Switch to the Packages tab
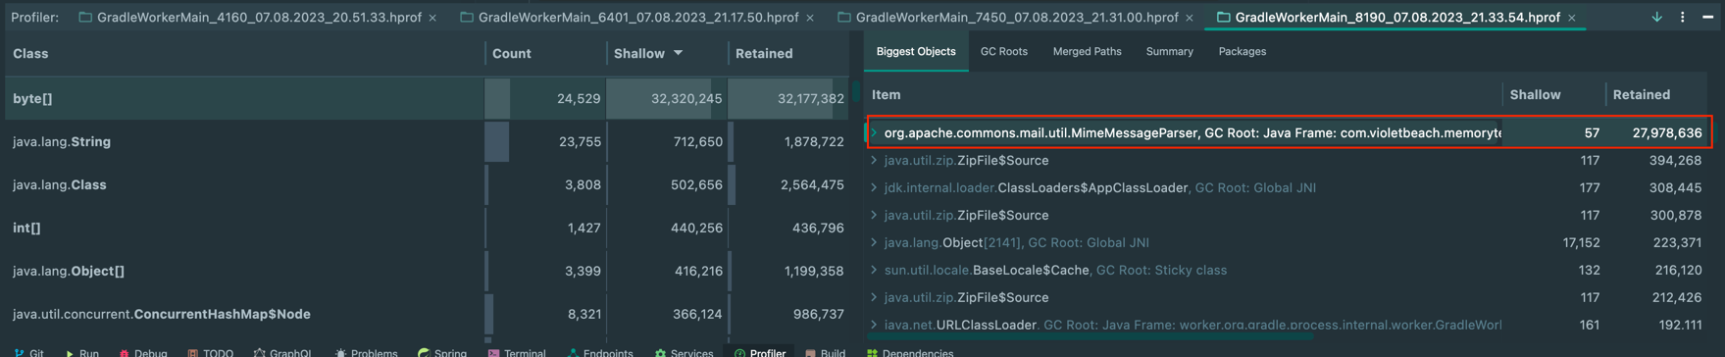The width and height of the screenshot is (1725, 357). point(1242,52)
